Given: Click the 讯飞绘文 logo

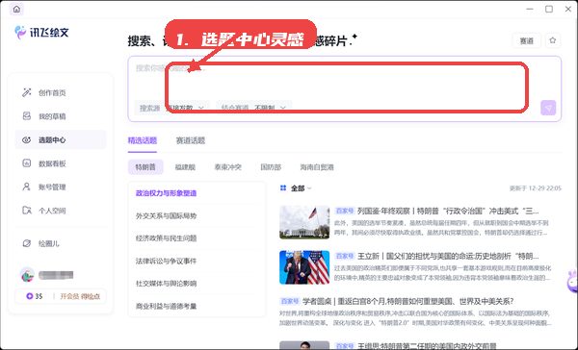Looking at the screenshot, I should (41, 33).
